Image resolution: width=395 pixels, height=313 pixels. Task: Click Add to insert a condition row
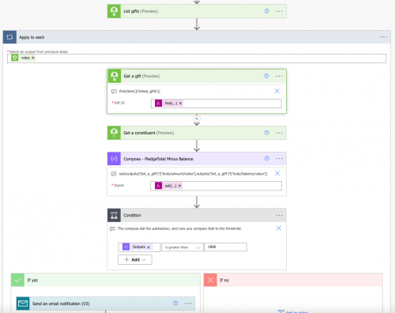pyautogui.click(x=135, y=259)
